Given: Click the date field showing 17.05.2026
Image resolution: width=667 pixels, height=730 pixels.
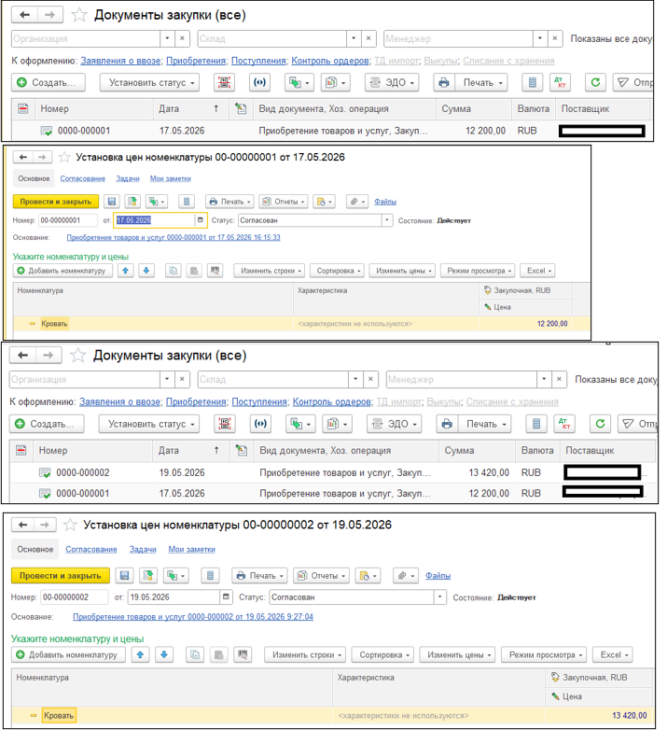Looking at the screenshot, I should click(155, 220).
